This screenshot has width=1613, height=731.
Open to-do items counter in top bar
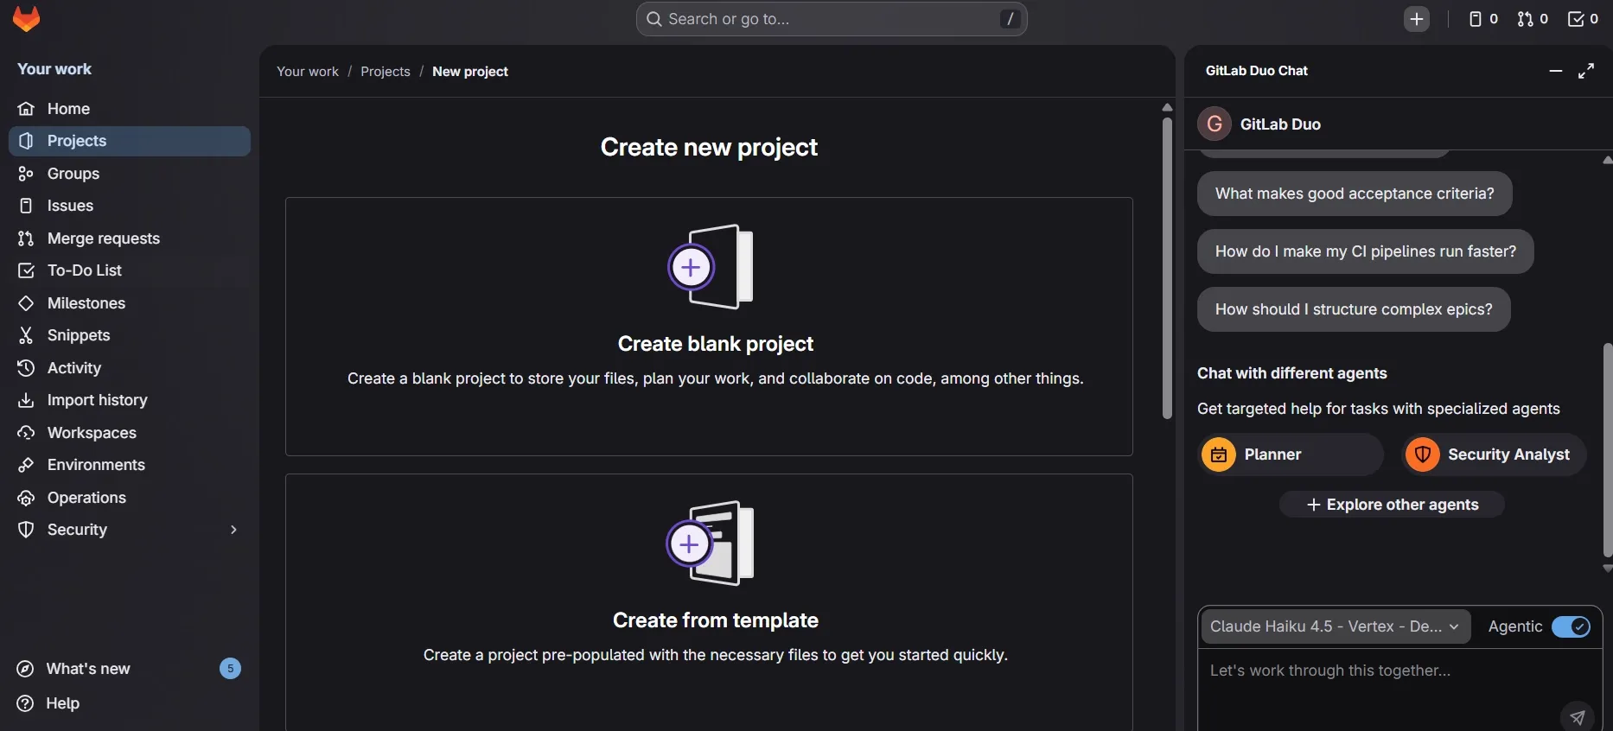[1583, 19]
